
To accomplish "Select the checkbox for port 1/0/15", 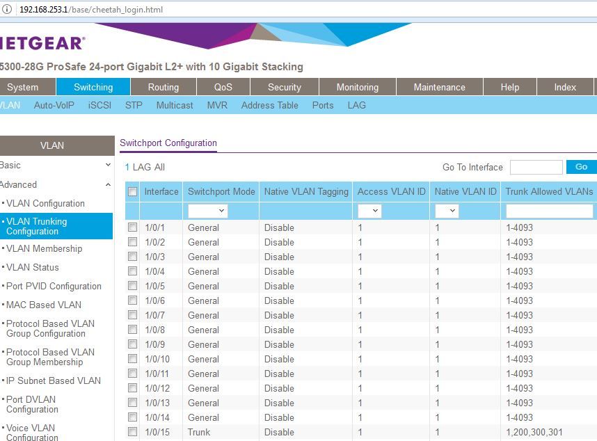I will 132,432.
